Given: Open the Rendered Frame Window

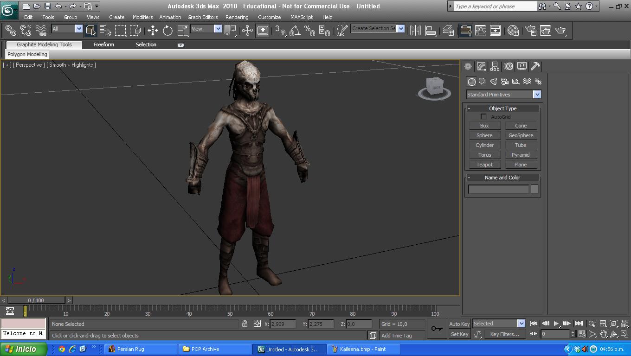Looking at the screenshot, I should point(546,31).
